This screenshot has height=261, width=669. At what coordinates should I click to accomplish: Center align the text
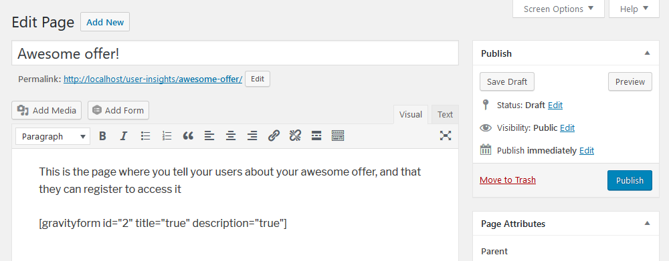[231, 136]
